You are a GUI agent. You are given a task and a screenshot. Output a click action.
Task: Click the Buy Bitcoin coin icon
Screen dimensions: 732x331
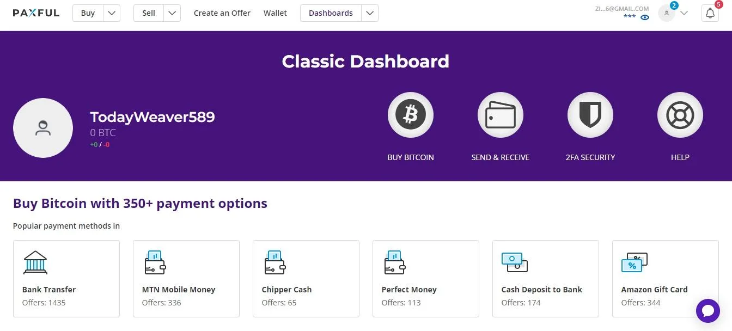410,115
